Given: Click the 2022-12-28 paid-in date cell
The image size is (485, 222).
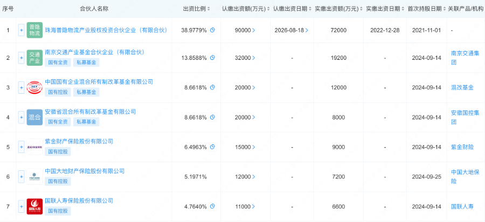Looking at the screenshot, I should click(385, 30).
